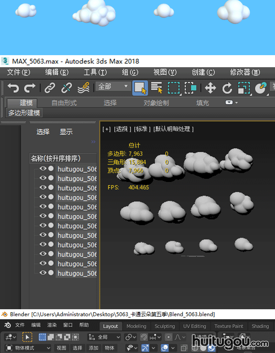275x353 pixels.
Task: Expand the 全局 transform orientation dropdown
Action: coord(104,337)
